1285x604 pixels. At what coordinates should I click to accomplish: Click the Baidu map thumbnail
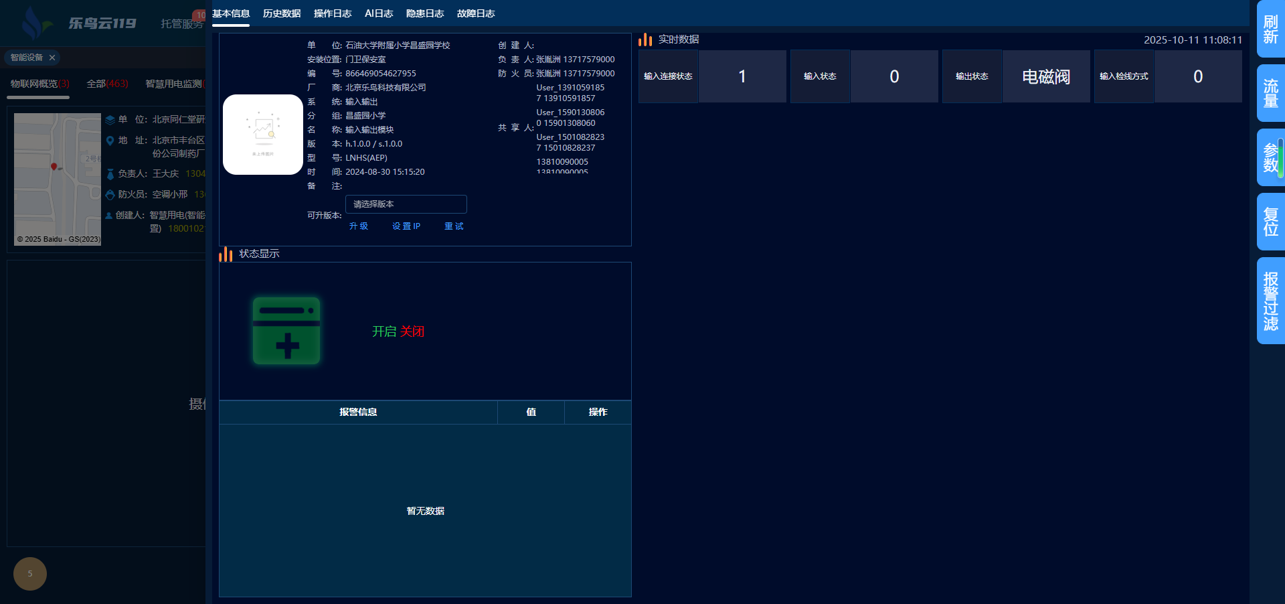click(58, 179)
